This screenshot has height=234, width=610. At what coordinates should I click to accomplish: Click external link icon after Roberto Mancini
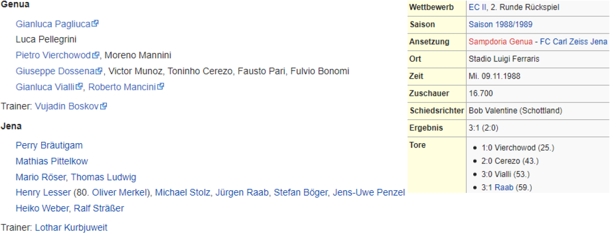coord(161,86)
